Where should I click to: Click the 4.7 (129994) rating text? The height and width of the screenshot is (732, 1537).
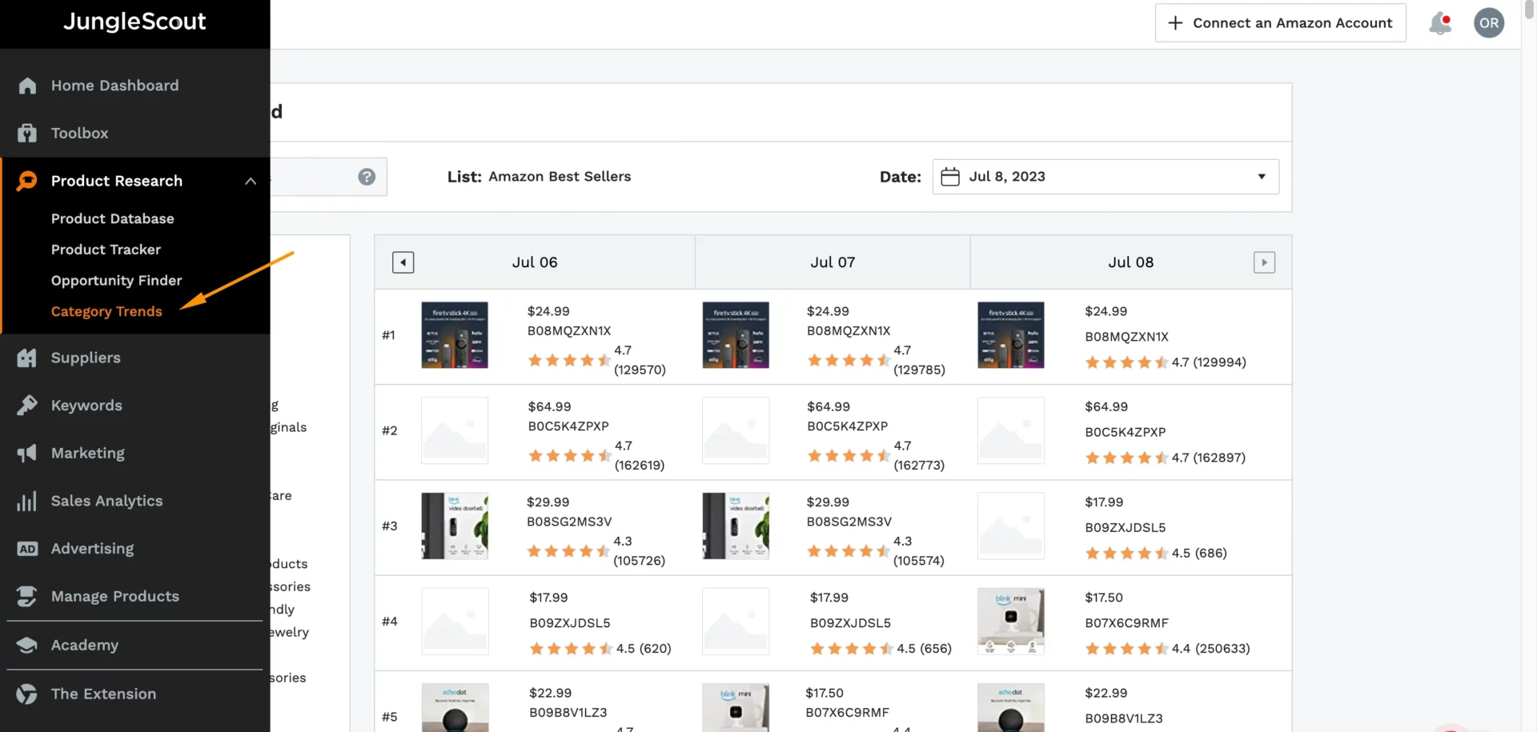[1209, 362]
